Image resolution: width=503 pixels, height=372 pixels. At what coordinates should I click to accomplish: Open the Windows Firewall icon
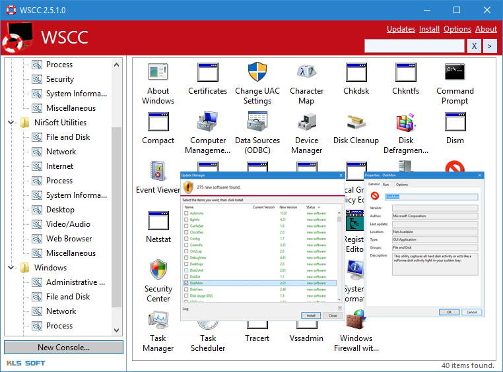click(356, 319)
